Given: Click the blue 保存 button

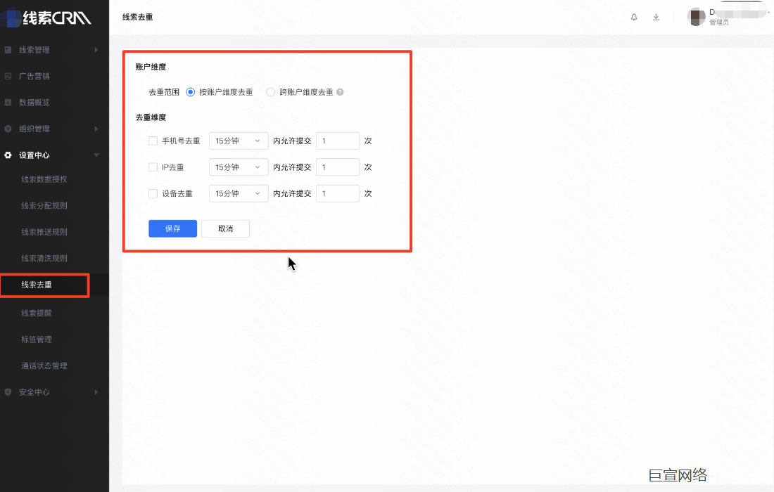Looking at the screenshot, I should pyautogui.click(x=172, y=228).
